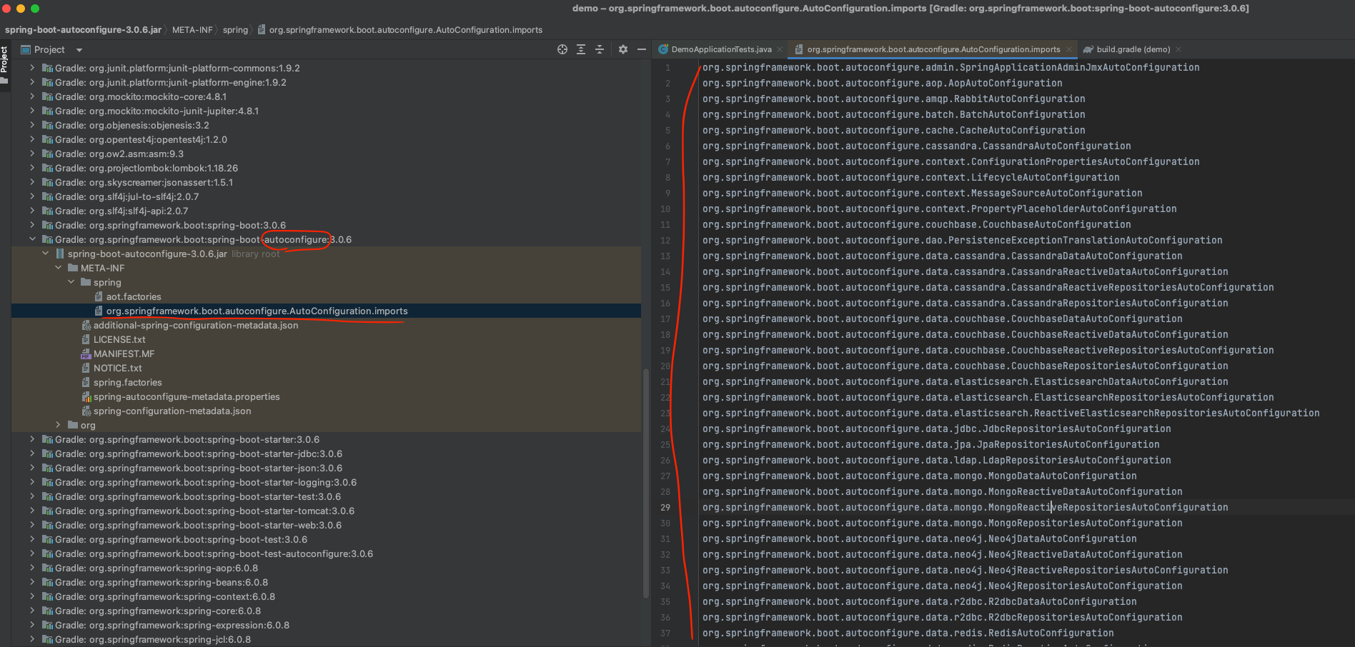Screen dimensions: 1355x647
Task: Select Gradle: org.mockito:mockito-core:4.8.1 row
Action: [x=141, y=96]
